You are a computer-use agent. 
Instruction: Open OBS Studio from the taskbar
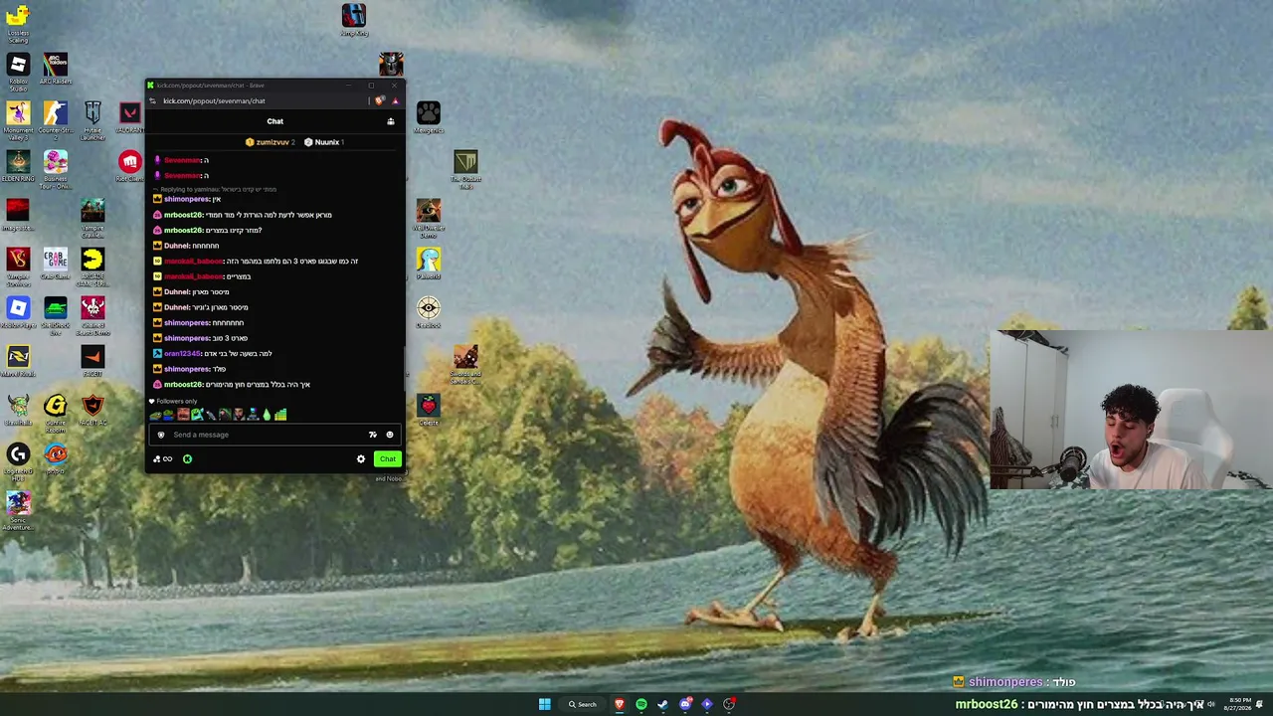click(729, 704)
